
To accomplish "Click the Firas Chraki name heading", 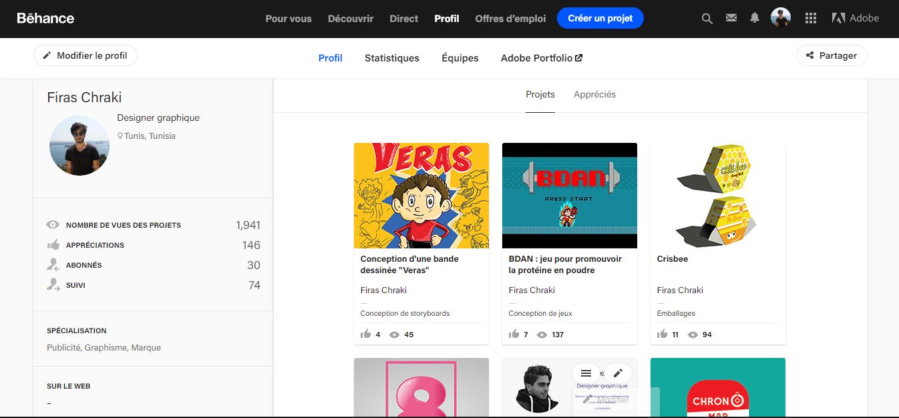I will click(84, 97).
